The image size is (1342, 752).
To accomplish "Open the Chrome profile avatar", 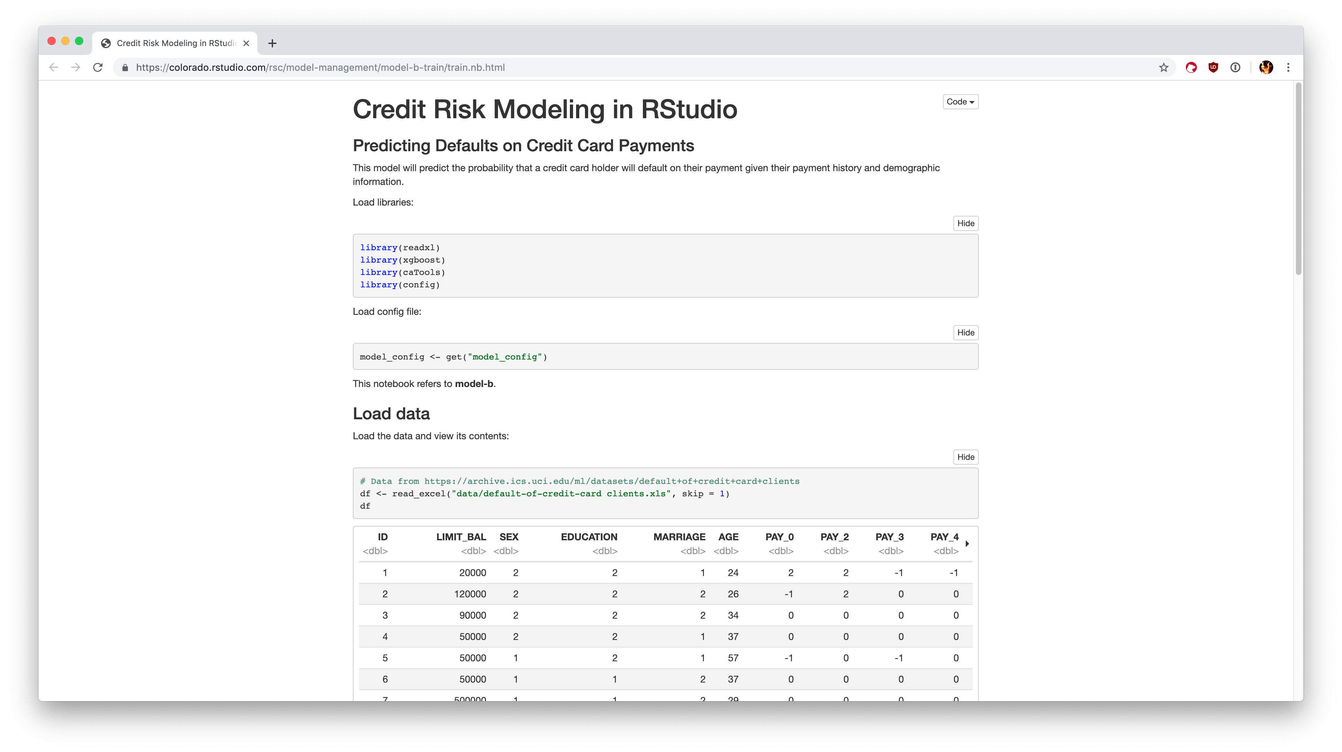I will [x=1266, y=67].
